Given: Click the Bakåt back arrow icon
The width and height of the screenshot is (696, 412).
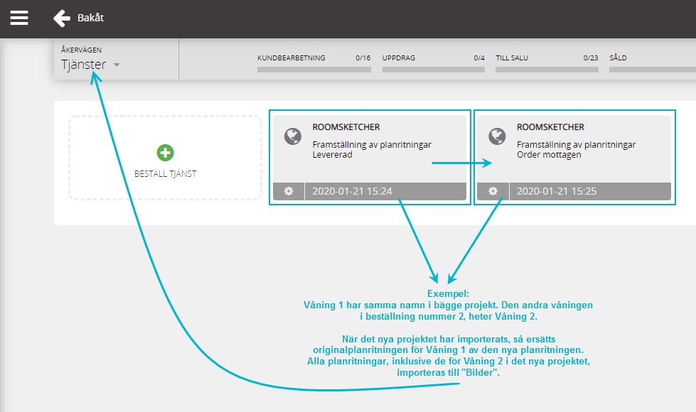Looking at the screenshot, I should tap(62, 18).
